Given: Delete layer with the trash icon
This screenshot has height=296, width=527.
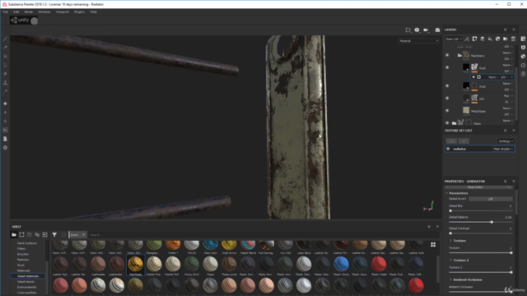Looking at the screenshot, I should pyautogui.click(x=513, y=39).
